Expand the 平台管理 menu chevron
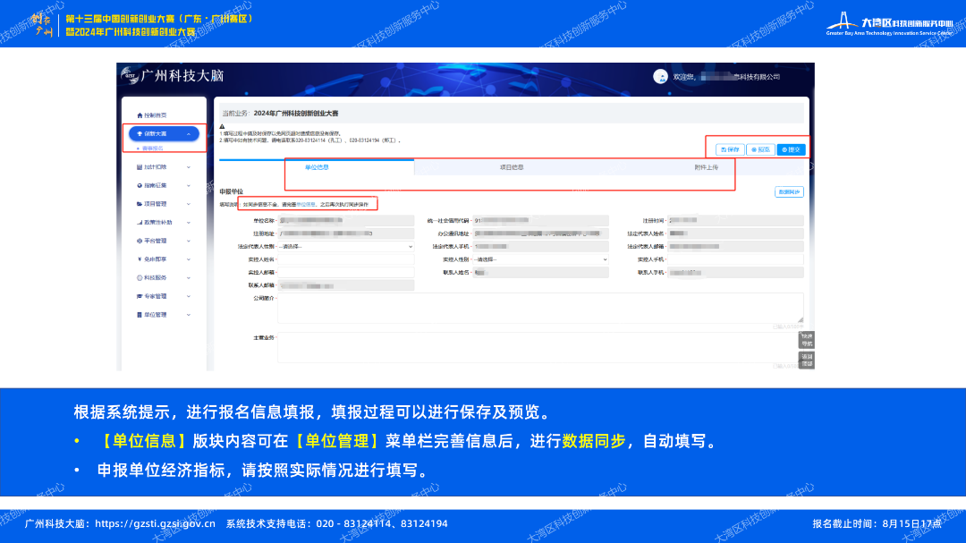Screen dimensions: 966x543 click(x=189, y=241)
